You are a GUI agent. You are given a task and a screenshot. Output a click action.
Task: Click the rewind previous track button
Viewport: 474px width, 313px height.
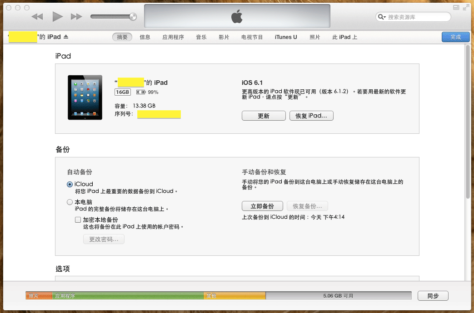pyautogui.click(x=37, y=17)
